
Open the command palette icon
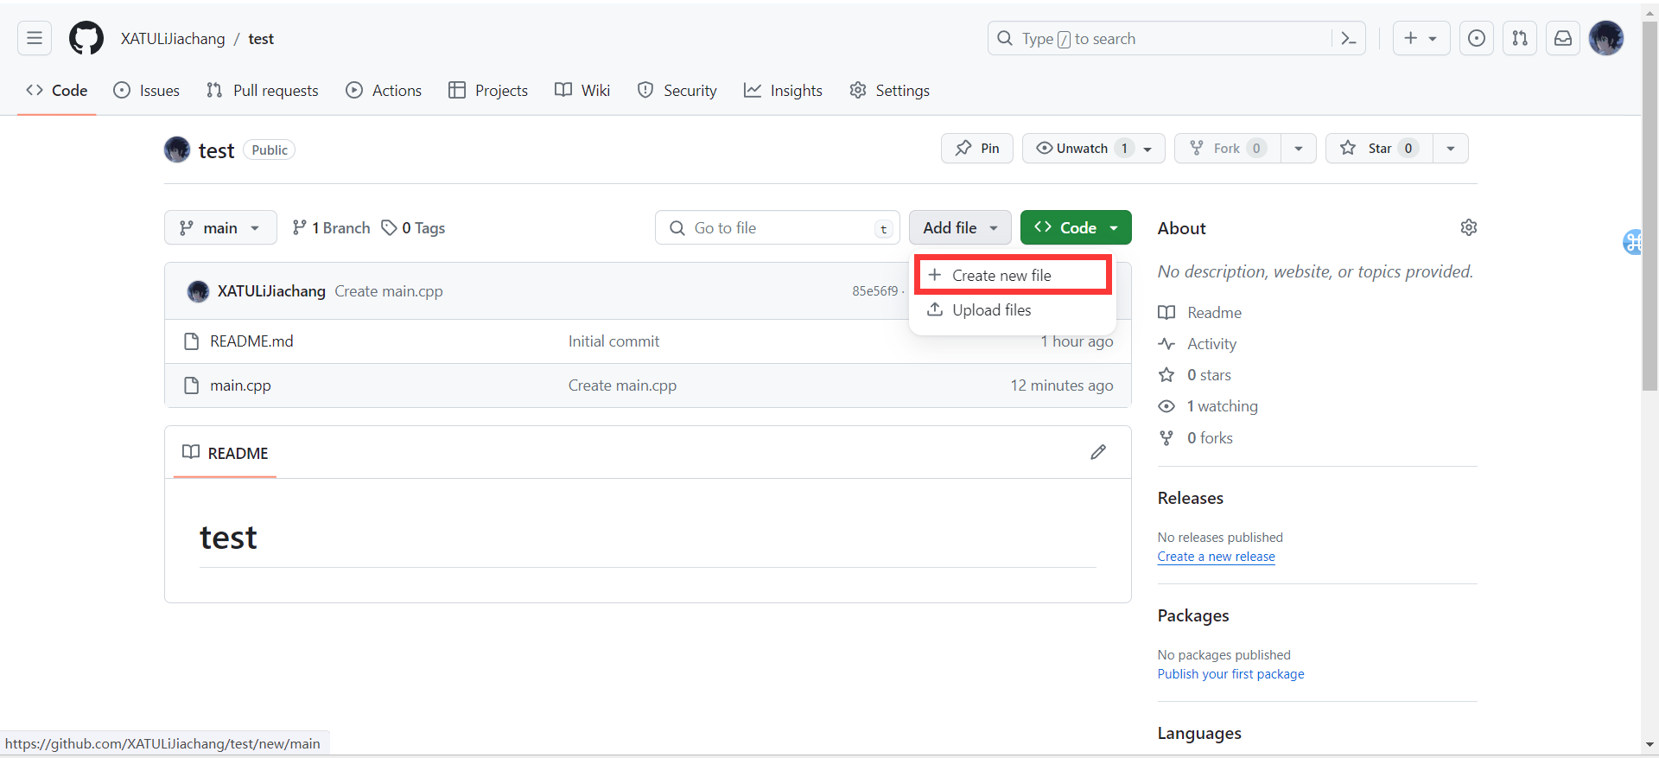click(1348, 38)
